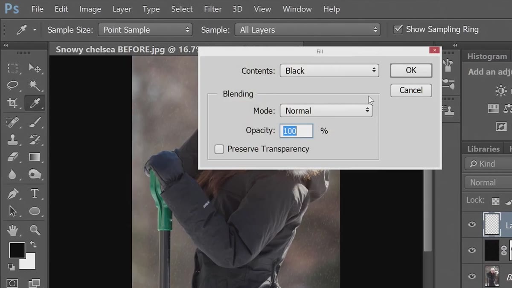Select the Path Selection arrow tool
Viewport: 512px width, 288px height.
click(x=13, y=211)
